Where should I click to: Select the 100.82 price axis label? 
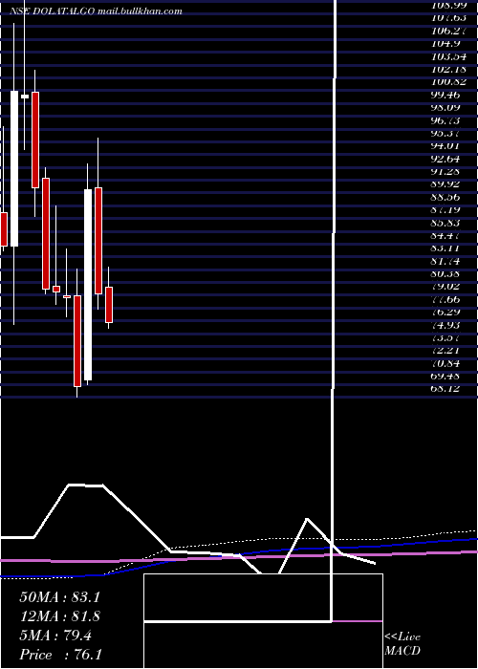click(x=448, y=82)
